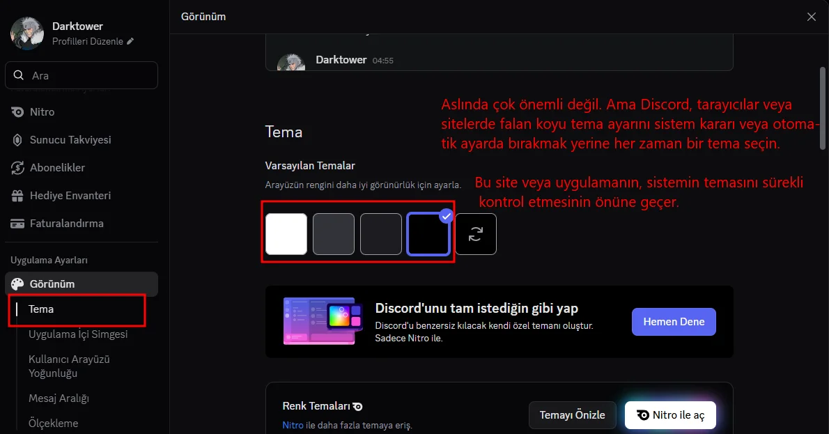Select the onyx black theme swatch
The width and height of the screenshot is (829, 434).
point(428,234)
